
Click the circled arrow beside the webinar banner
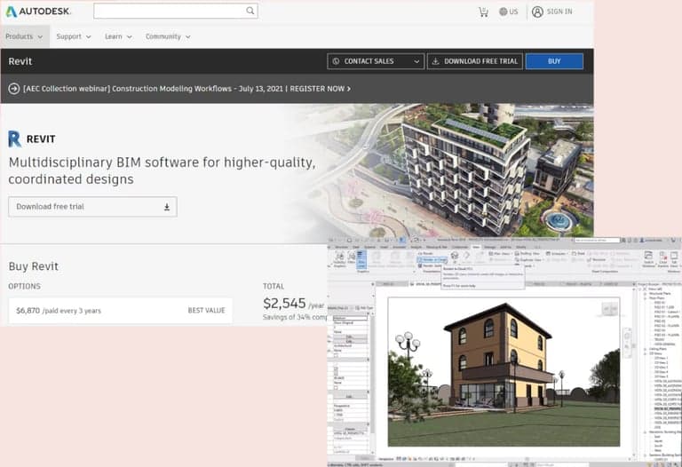[14, 89]
